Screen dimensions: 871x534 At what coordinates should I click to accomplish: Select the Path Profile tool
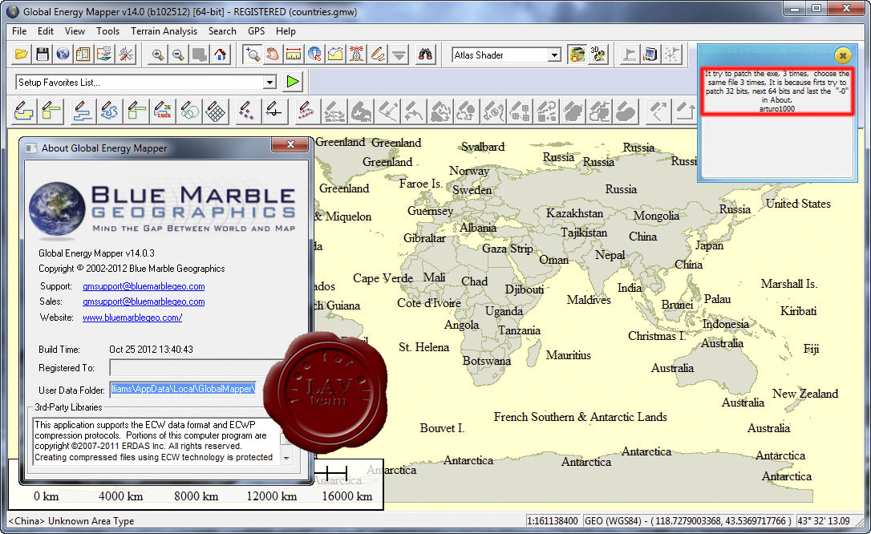(335, 55)
